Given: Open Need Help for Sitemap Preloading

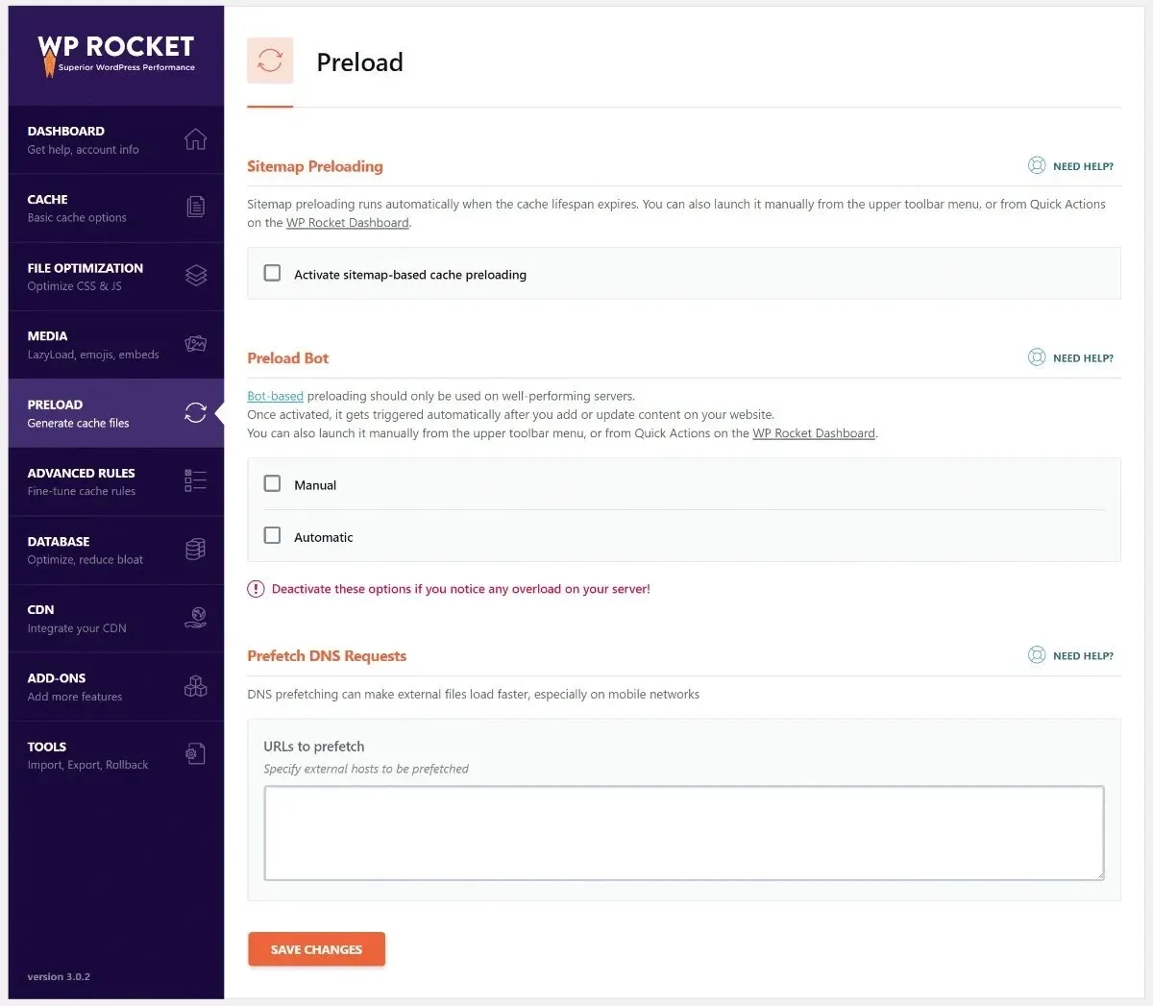Looking at the screenshot, I should click(x=1070, y=166).
